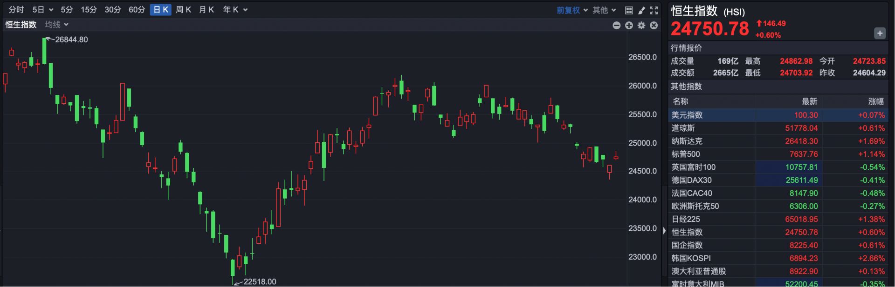Click the fullscreen expand icon
The image size is (895, 287).
tap(654, 10)
